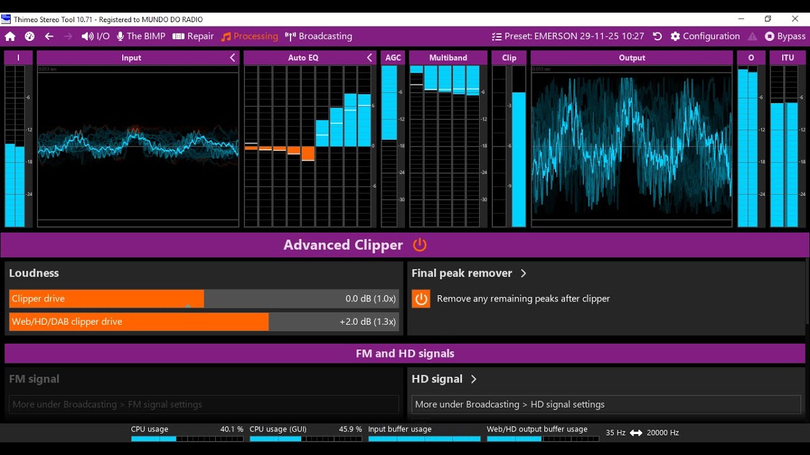The height and width of the screenshot is (455, 810).
Task: Open the Preset EMERSON selector
Action: (x=568, y=37)
